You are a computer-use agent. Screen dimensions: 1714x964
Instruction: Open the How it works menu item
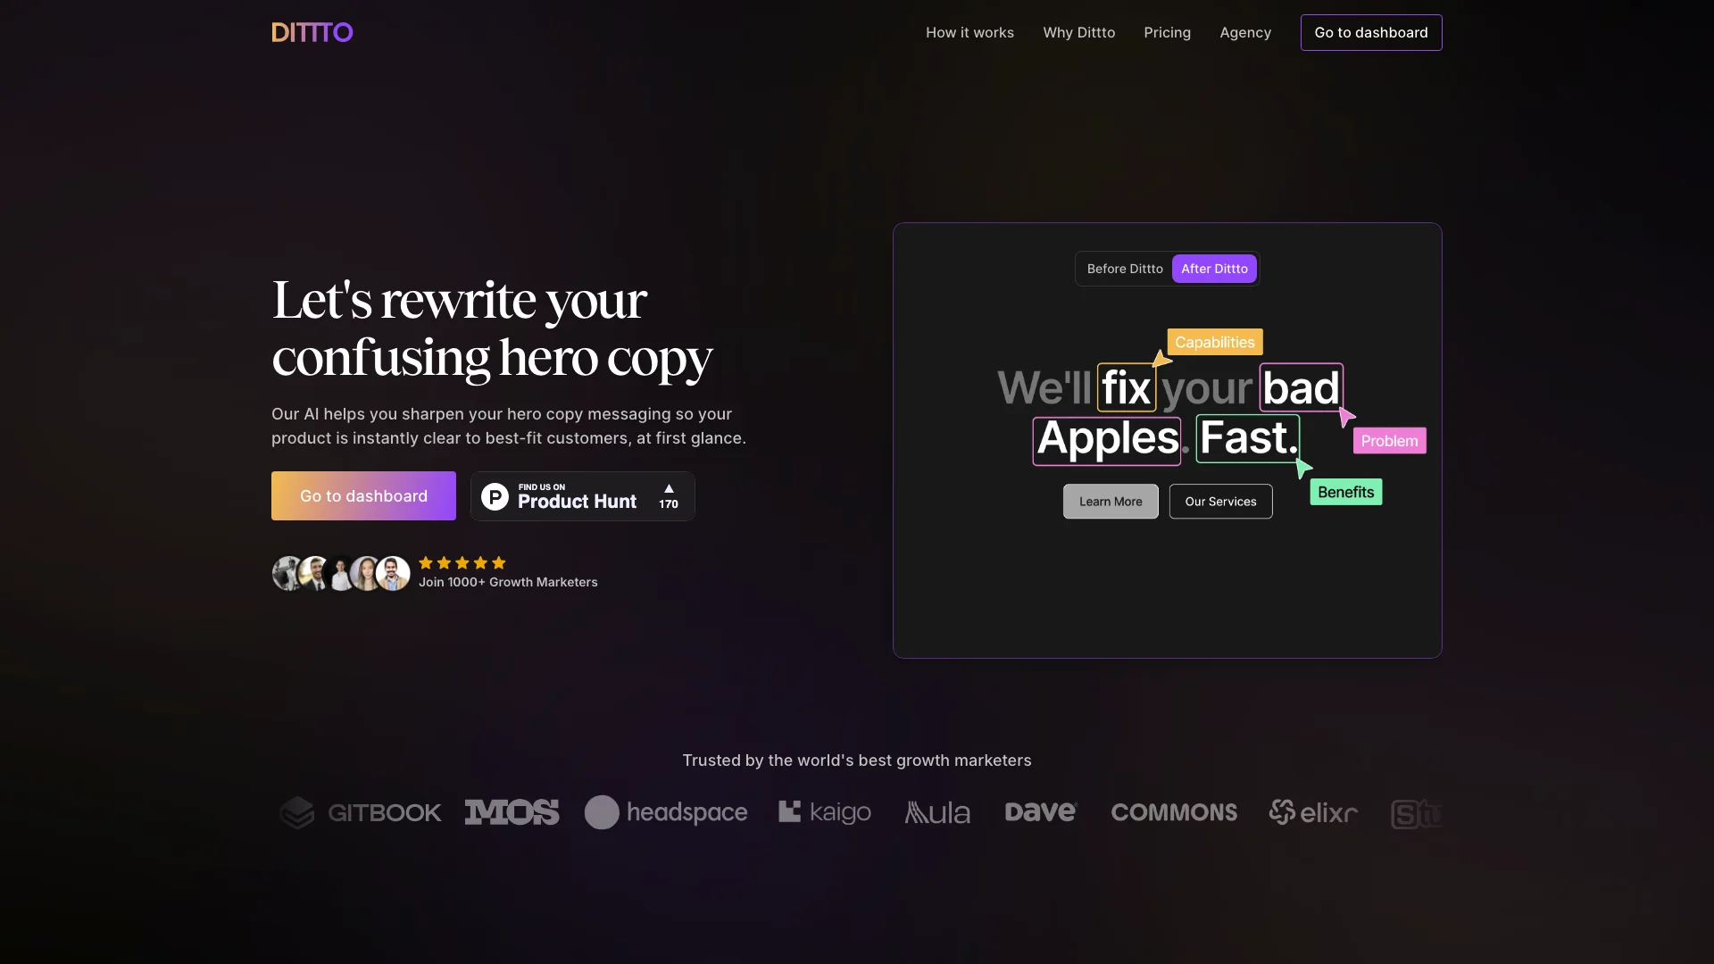click(969, 32)
